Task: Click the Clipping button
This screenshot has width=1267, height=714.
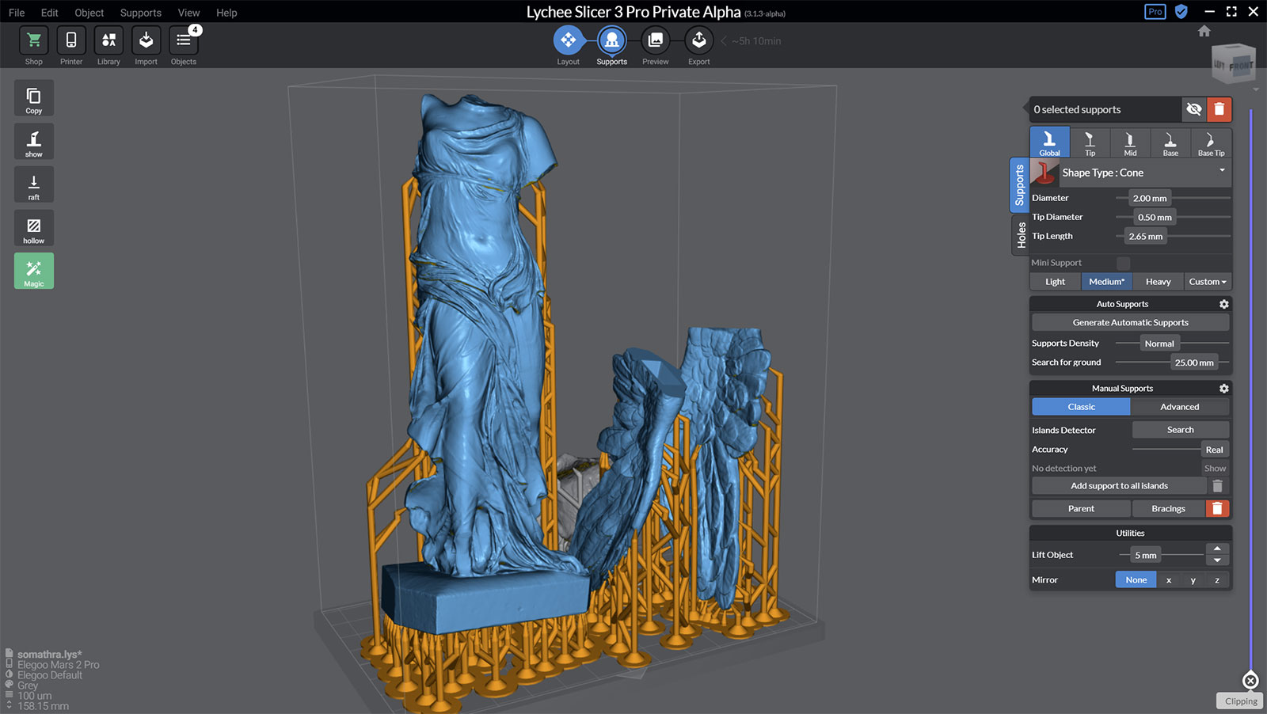Action: point(1241,701)
